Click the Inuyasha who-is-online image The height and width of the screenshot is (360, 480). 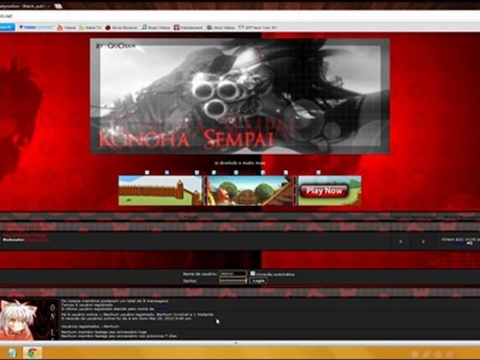click(x=29, y=319)
